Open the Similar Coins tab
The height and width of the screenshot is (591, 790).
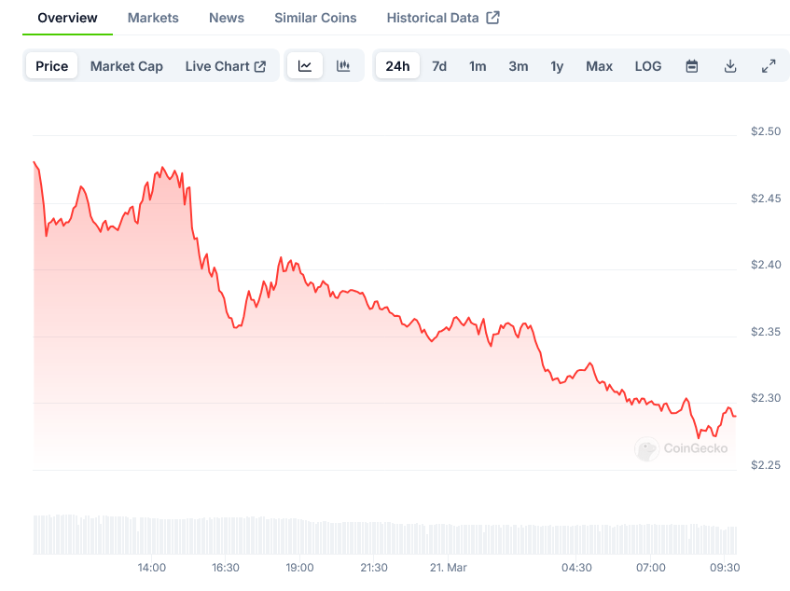click(x=315, y=18)
